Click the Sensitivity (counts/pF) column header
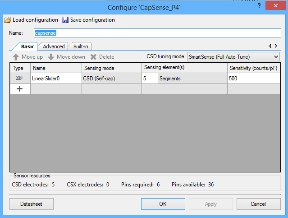 click(x=254, y=68)
